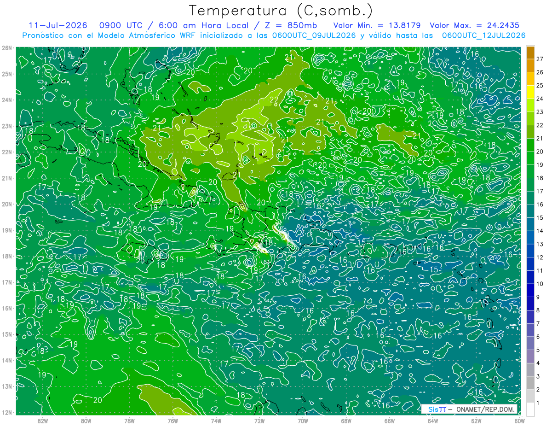The height and width of the screenshot is (427, 552).
Task: Click the '76W' longitude axis label
Action: [172, 420]
